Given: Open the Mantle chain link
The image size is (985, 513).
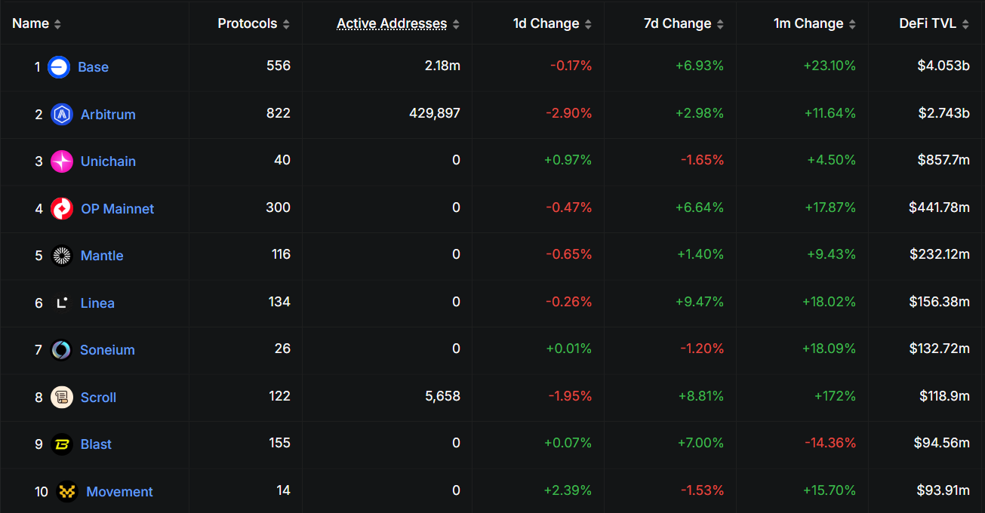Looking at the screenshot, I should pos(102,256).
